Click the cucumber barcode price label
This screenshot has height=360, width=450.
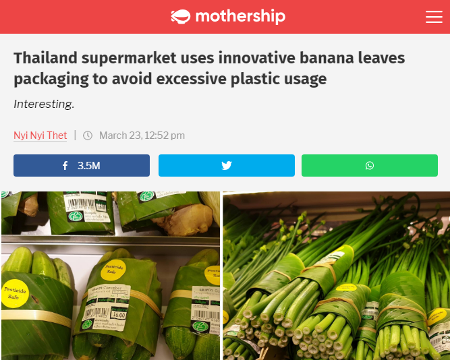[106, 307]
